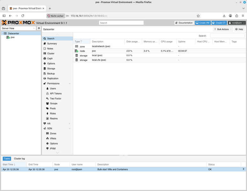The width and height of the screenshot is (247, 191).
Task: Open the Server View settings gear
Action: click(39, 28)
